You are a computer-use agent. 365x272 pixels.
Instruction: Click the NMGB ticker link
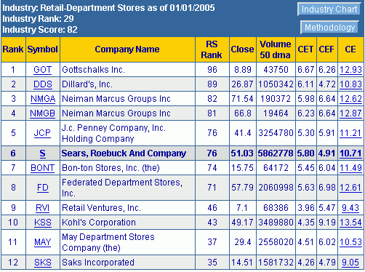point(42,113)
